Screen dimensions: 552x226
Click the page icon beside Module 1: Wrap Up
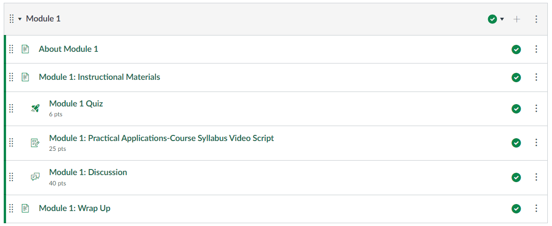pyautogui.click(x=26, y=208)
